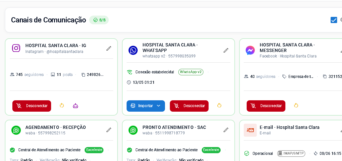This screenshot has width=342, height=161.
Task: Click the waba · 5511998718779 number text
Action: click(x=164, y=133)
